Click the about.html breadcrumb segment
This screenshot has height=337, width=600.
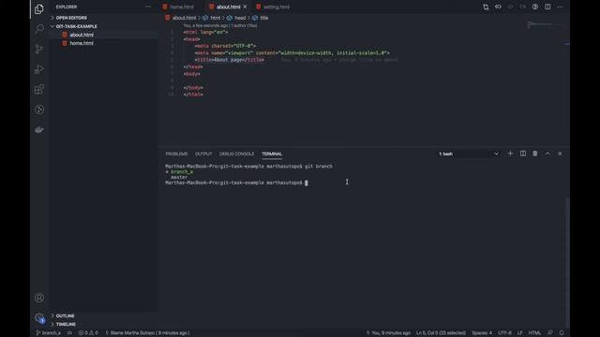pyautogui.click(x=184, y=18)
